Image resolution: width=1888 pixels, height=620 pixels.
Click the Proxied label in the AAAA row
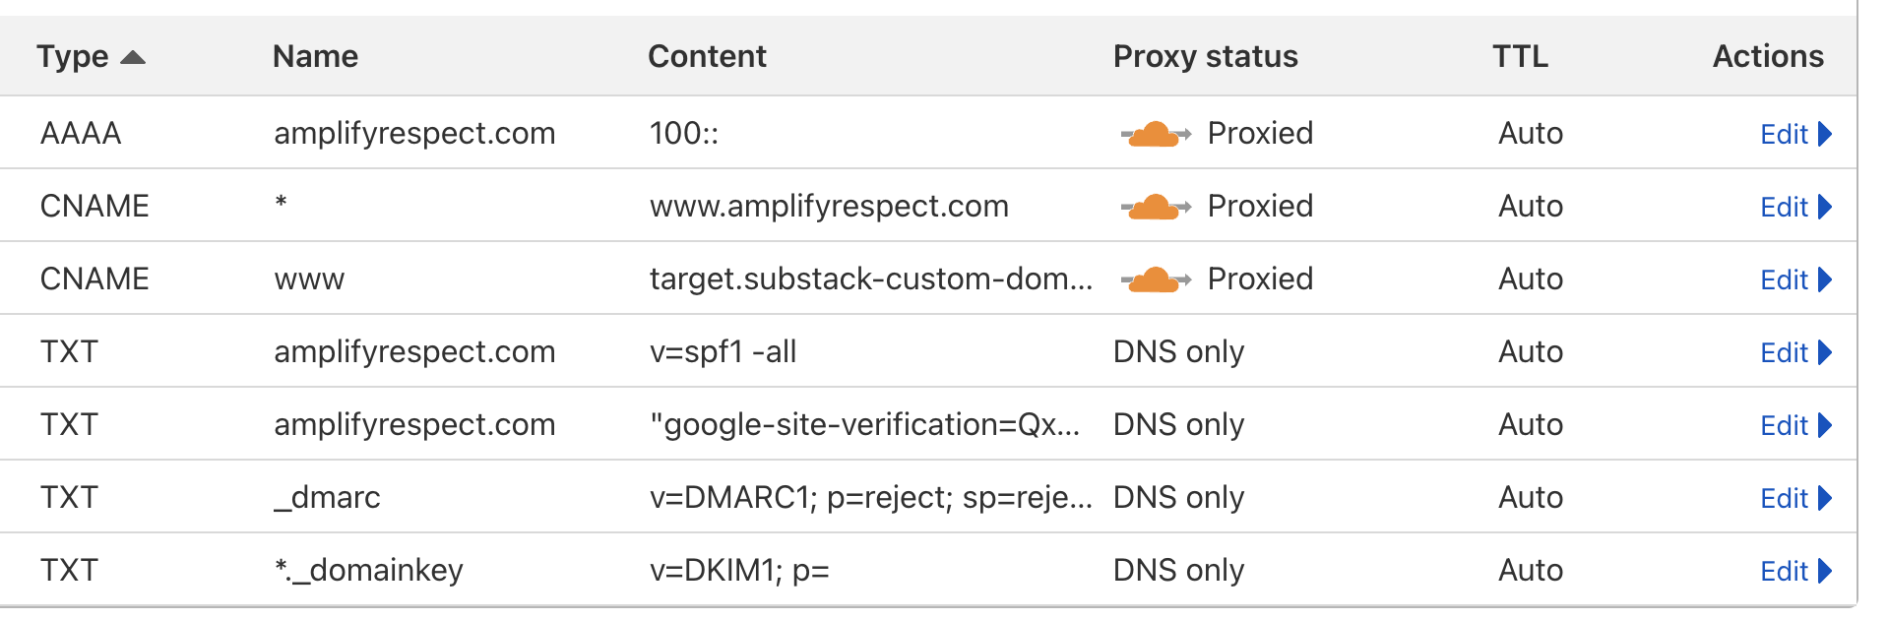tap(1260, 134)
